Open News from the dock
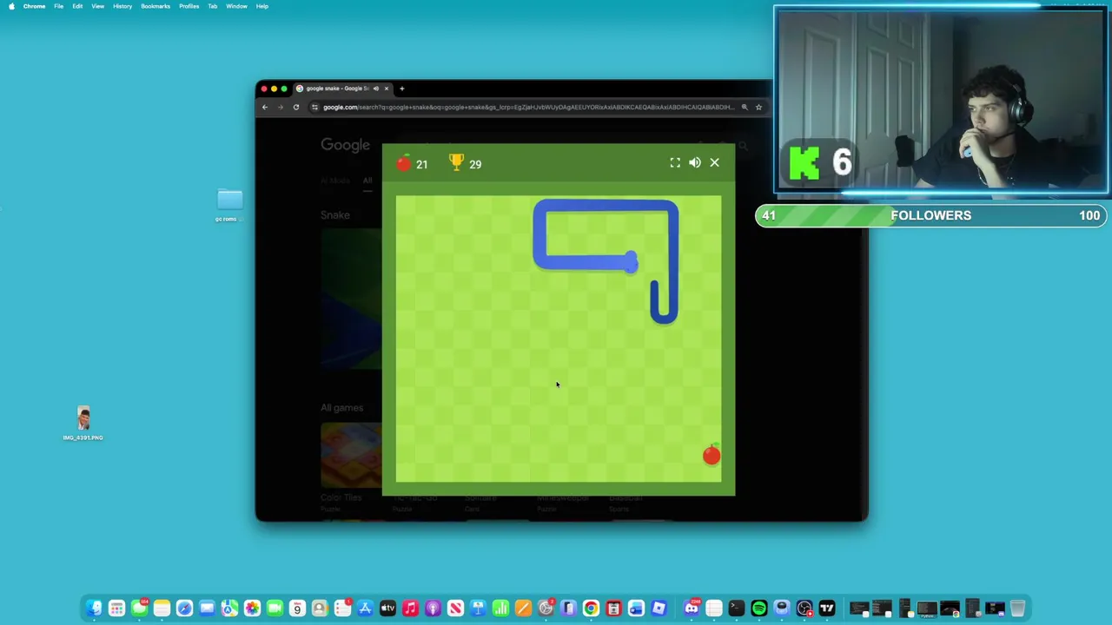The height and width of the screenshot is (625, 1112). [455, 608]
